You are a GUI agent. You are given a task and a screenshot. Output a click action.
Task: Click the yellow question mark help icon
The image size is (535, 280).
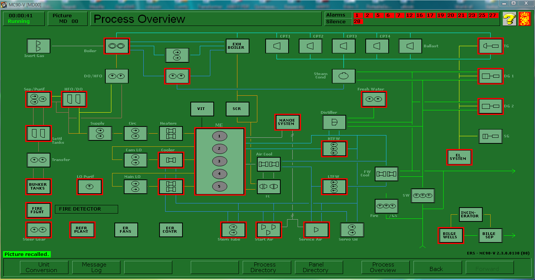point(509,19)
